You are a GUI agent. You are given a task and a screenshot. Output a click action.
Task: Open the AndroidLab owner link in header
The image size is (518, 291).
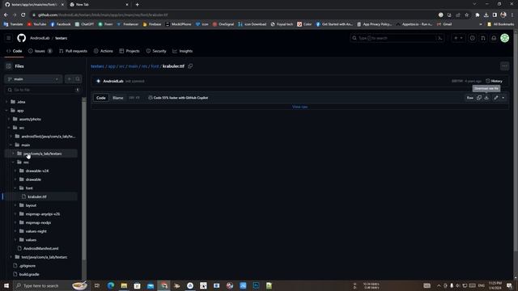[x=40, y=38]
